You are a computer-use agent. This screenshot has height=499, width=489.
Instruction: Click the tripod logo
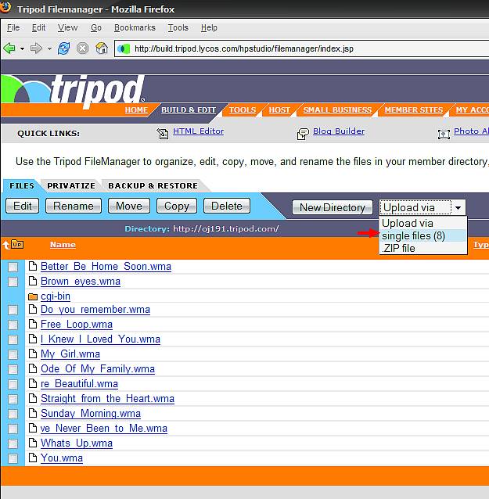74,91
